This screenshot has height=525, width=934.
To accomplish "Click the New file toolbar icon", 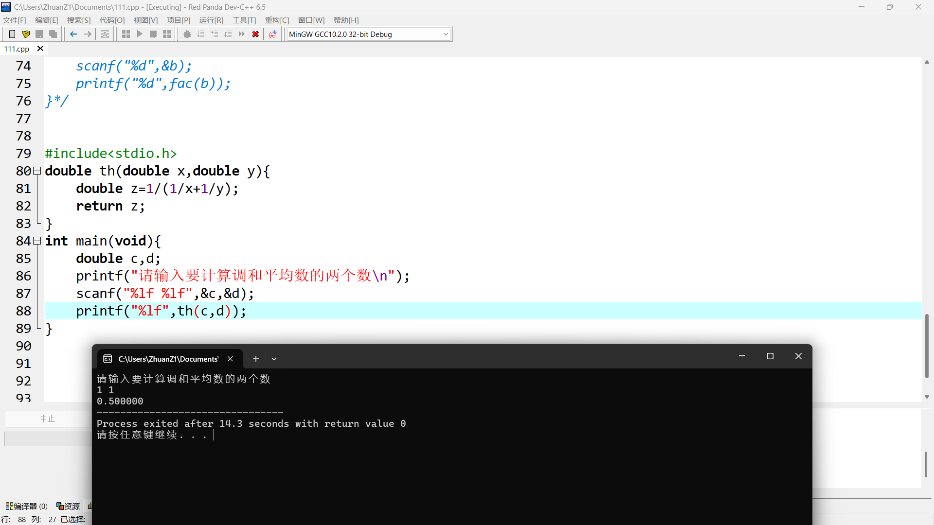I will pyautogui.click(x=12, y=34).
